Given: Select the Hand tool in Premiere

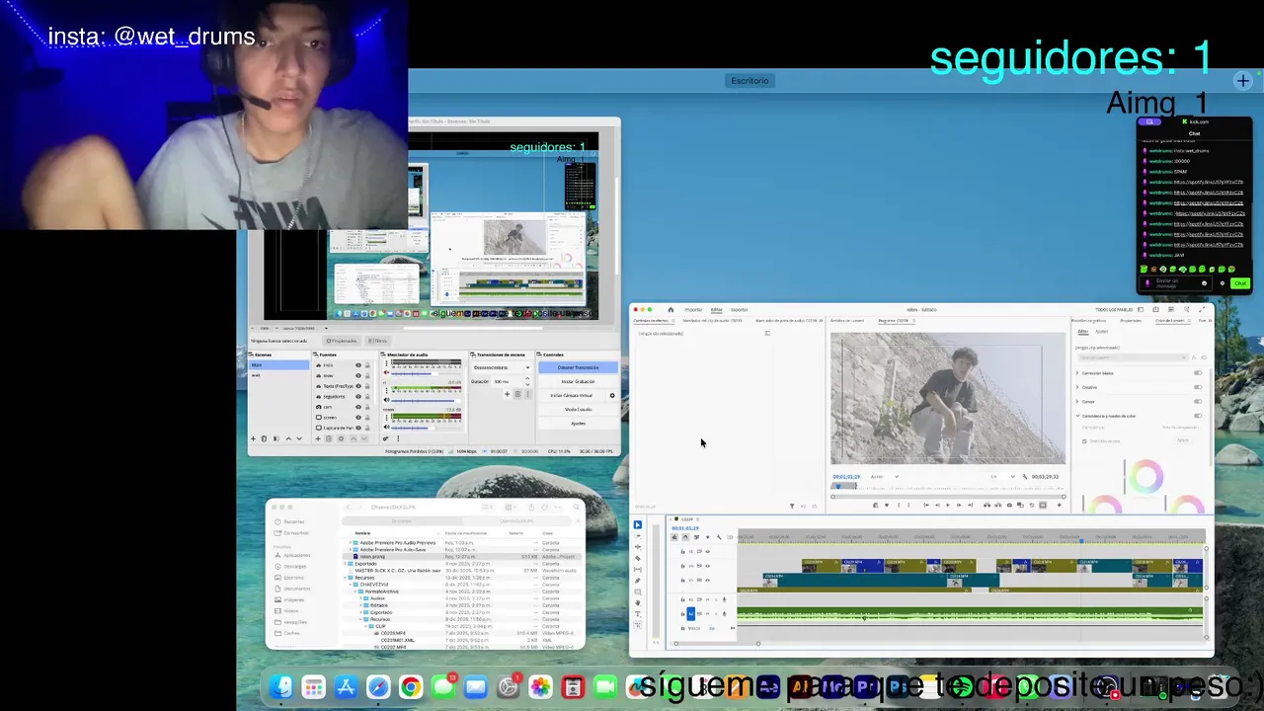Looking at the screenshot, I should point(638,603).
